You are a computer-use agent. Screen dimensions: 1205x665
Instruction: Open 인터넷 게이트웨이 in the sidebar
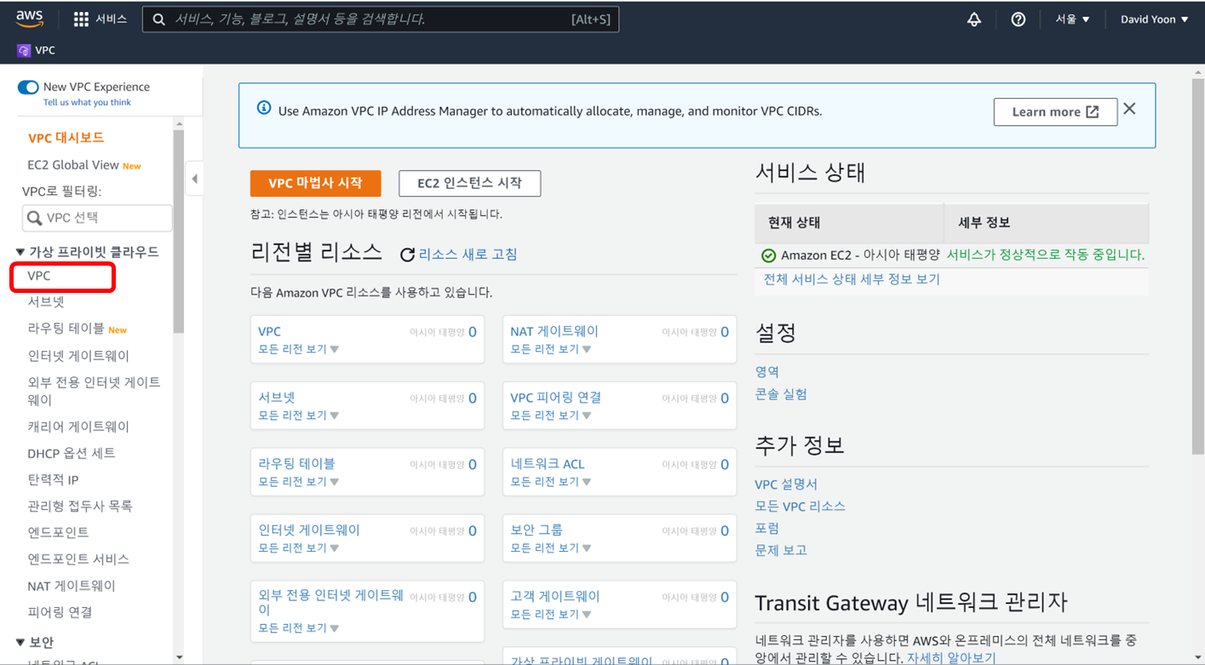[x=78, y=356]
